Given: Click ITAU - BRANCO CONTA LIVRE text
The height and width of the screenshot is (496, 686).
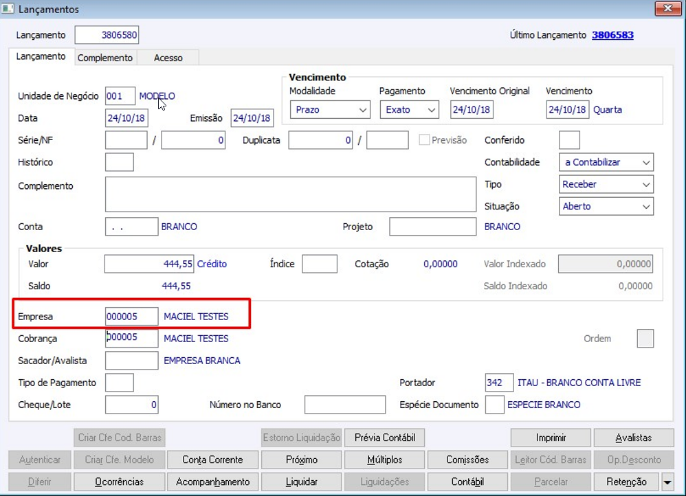Looking at the screenshot, I should tap(579, 383).
